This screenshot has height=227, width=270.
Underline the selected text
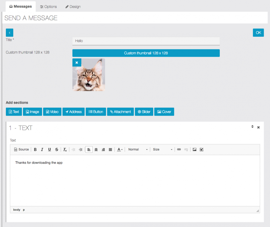click(50, 149)
